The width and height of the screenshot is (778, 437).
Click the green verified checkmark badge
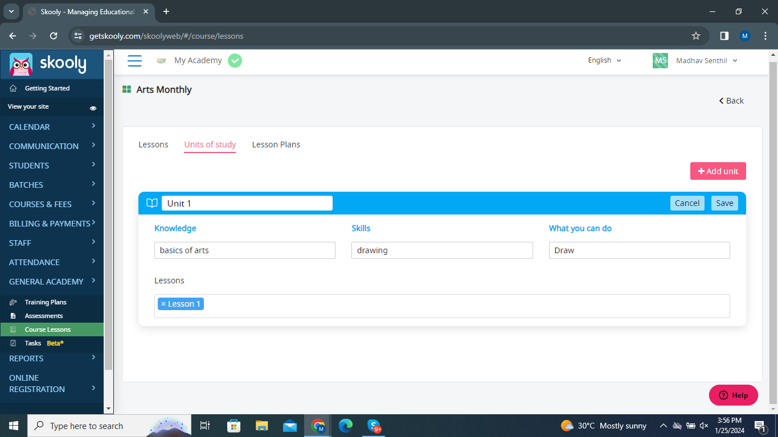point(235,60)
